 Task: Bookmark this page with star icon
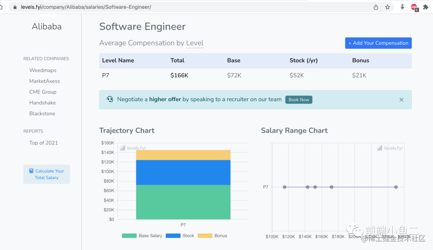388,7
